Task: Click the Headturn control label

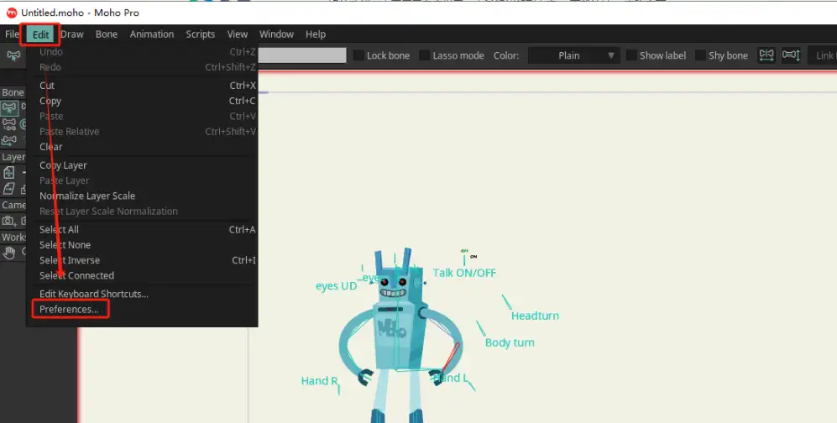Action: click(x=535, y=316)
